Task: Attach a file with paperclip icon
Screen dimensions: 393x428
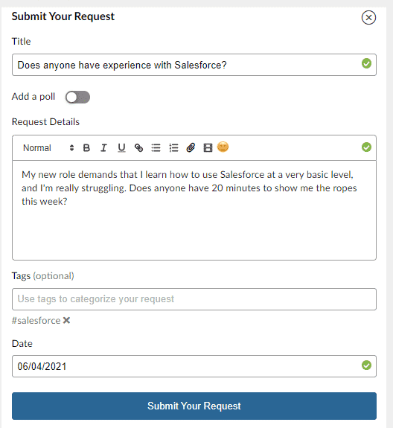Action: click(x=191, y=147)
